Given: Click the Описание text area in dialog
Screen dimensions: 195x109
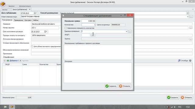Looking at the screenshot, I should point(98,73).
